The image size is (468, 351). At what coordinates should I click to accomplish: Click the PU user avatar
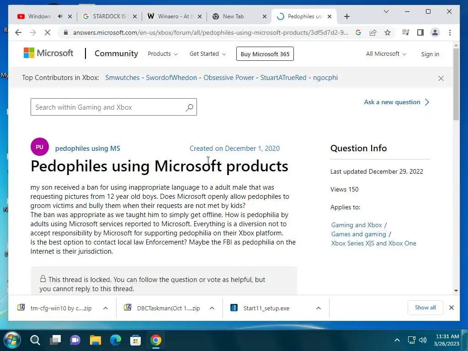(40, 147)
